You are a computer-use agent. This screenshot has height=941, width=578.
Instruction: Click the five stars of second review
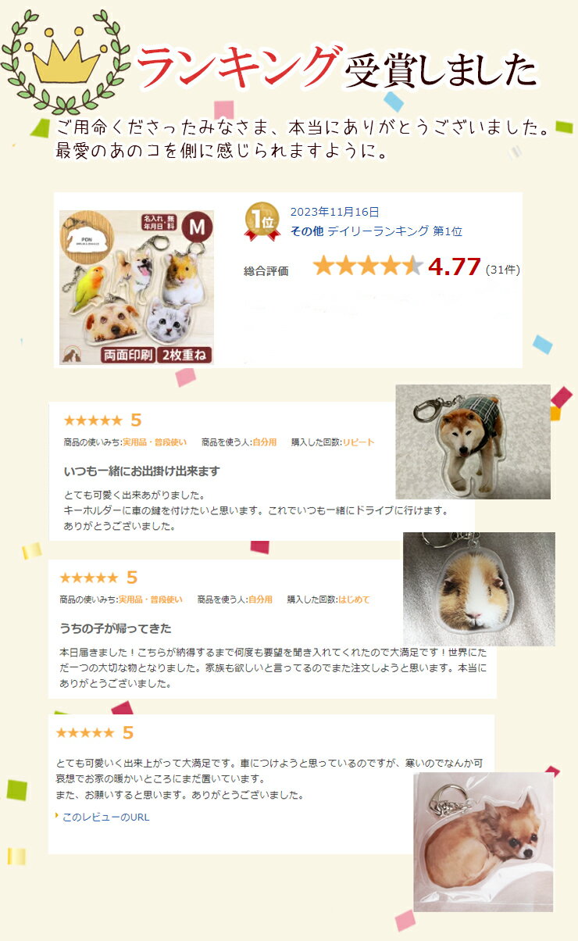coord(88,578)
